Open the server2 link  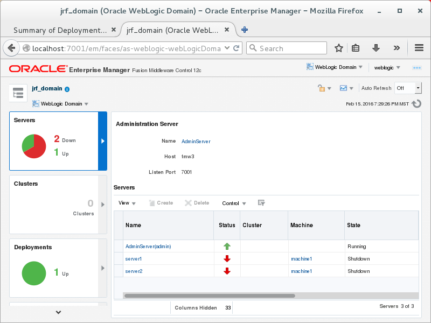click(x=134, y=271)
